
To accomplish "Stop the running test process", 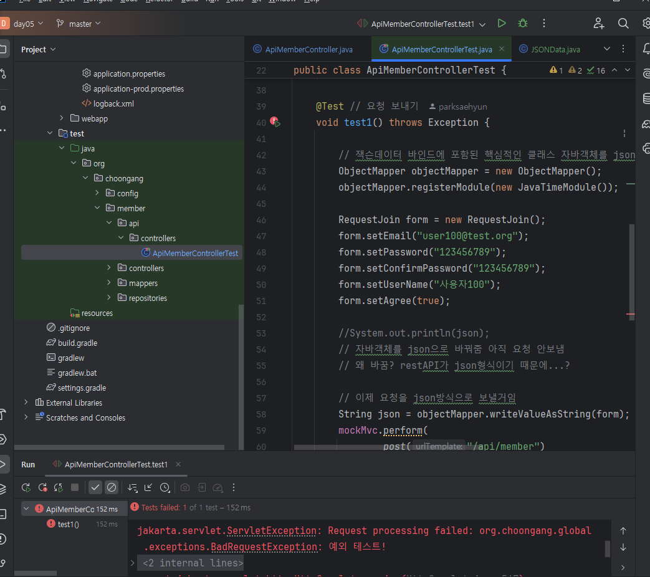I will click(75, 487).
